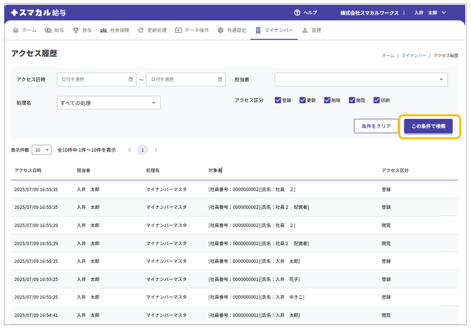Screen dimensions: 471x331
Task: Click the 共通設定 gear icon
Action: click(221, 30)
